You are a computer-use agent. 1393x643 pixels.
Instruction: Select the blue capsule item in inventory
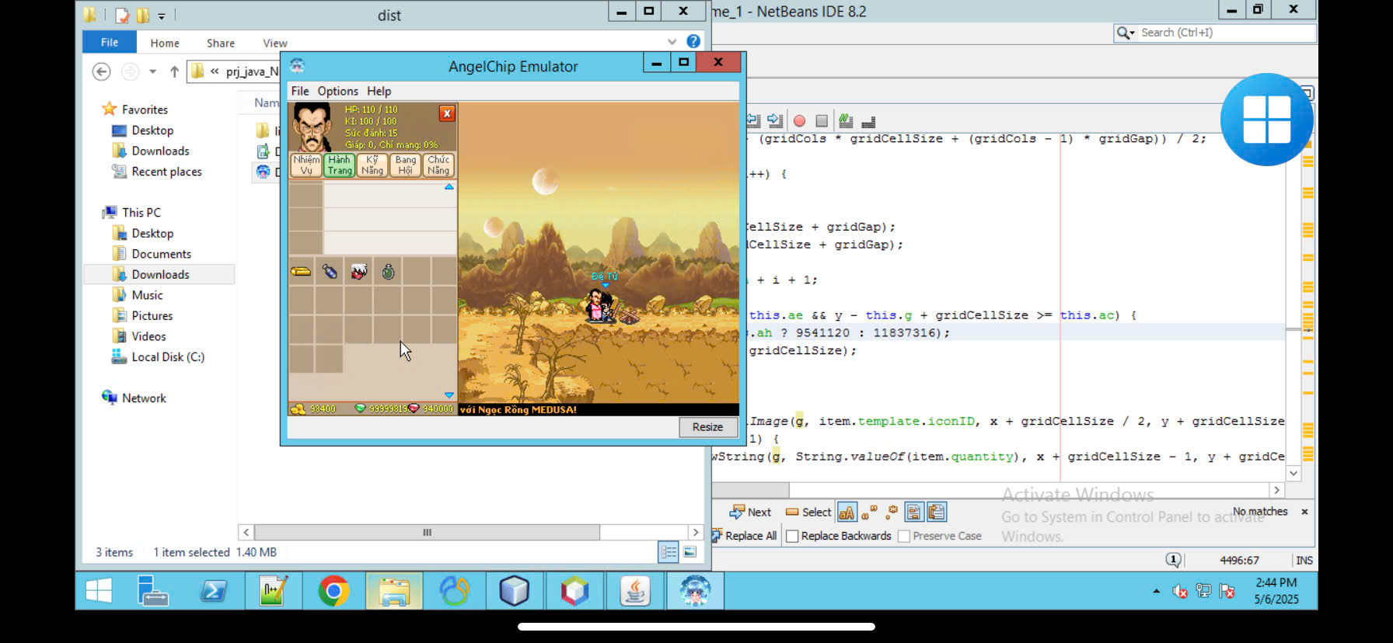[330, 272]
